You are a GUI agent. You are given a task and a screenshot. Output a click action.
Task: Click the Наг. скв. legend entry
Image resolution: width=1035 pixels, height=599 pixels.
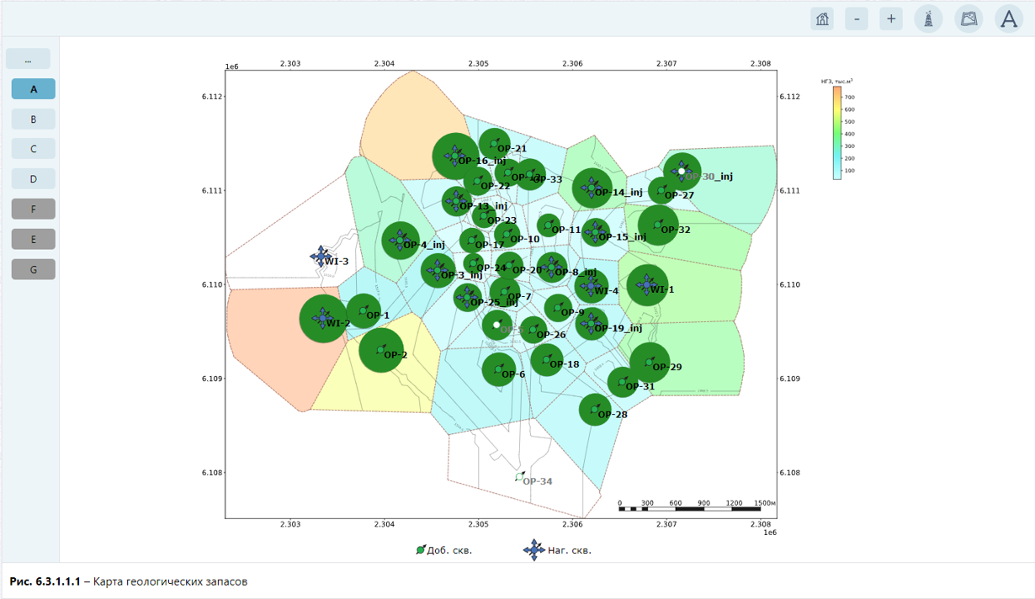[557, 550]
